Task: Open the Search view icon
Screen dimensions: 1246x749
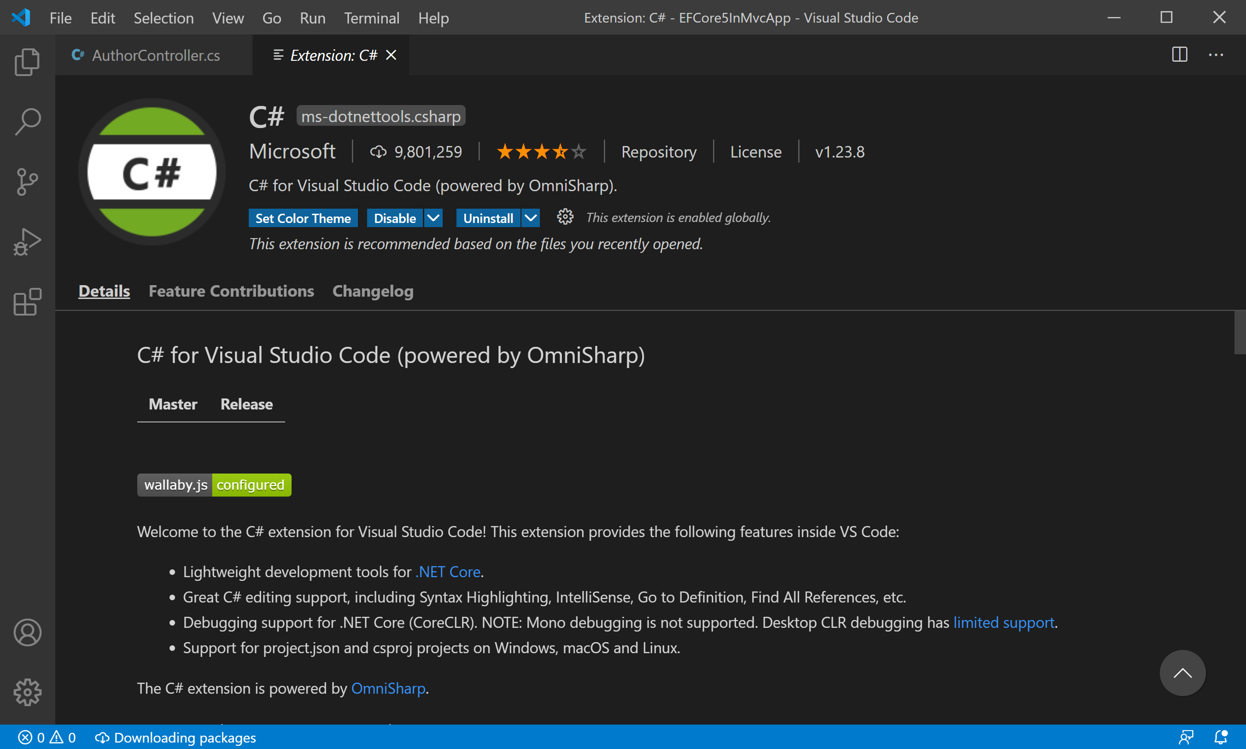Action: (x=27, y=122)
